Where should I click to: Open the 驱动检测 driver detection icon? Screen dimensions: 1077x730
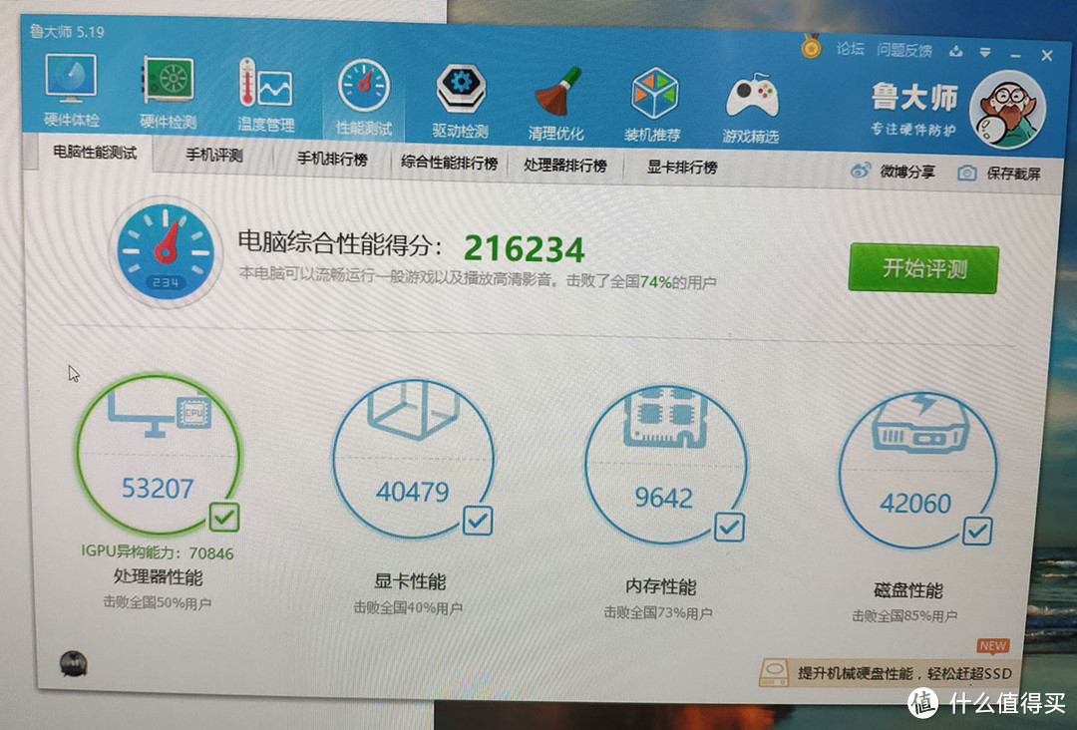coord(461,101)
